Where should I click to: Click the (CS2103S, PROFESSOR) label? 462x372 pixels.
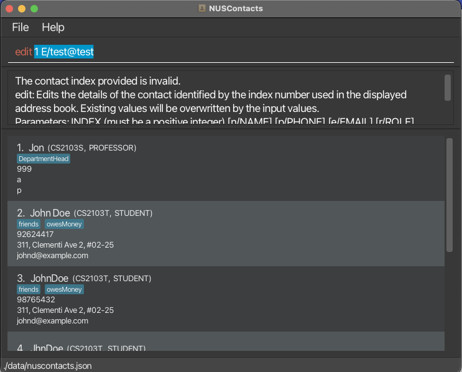(92, 148)
